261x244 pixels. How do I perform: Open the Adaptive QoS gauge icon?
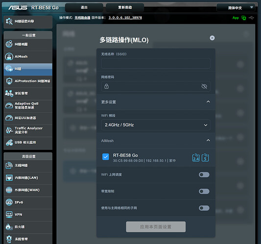tap(9, 106)
